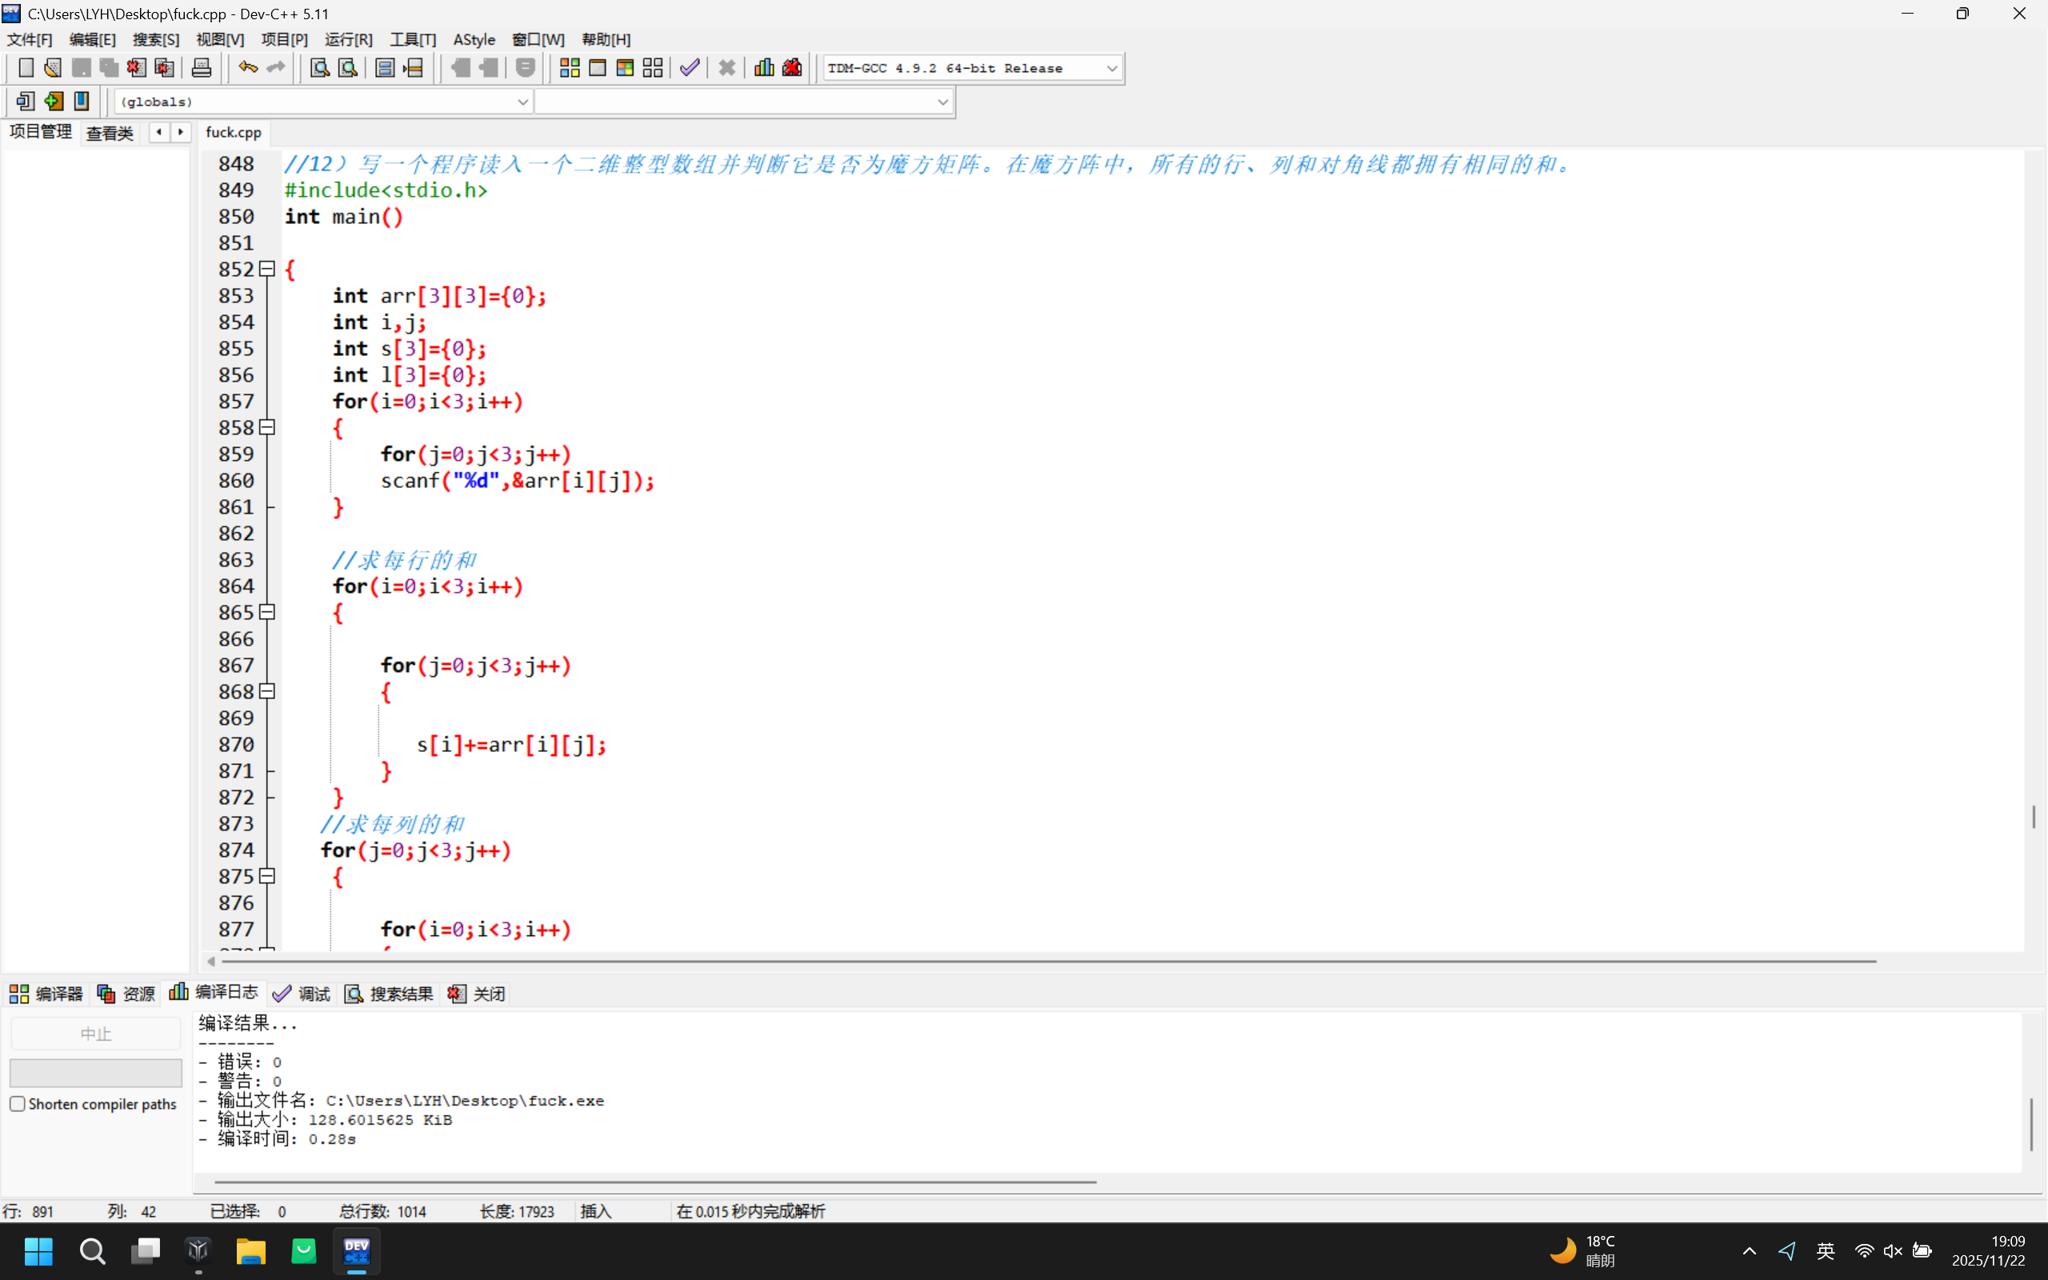Click the 关闭 button in the bottom panel

click(x=478, y=994)
